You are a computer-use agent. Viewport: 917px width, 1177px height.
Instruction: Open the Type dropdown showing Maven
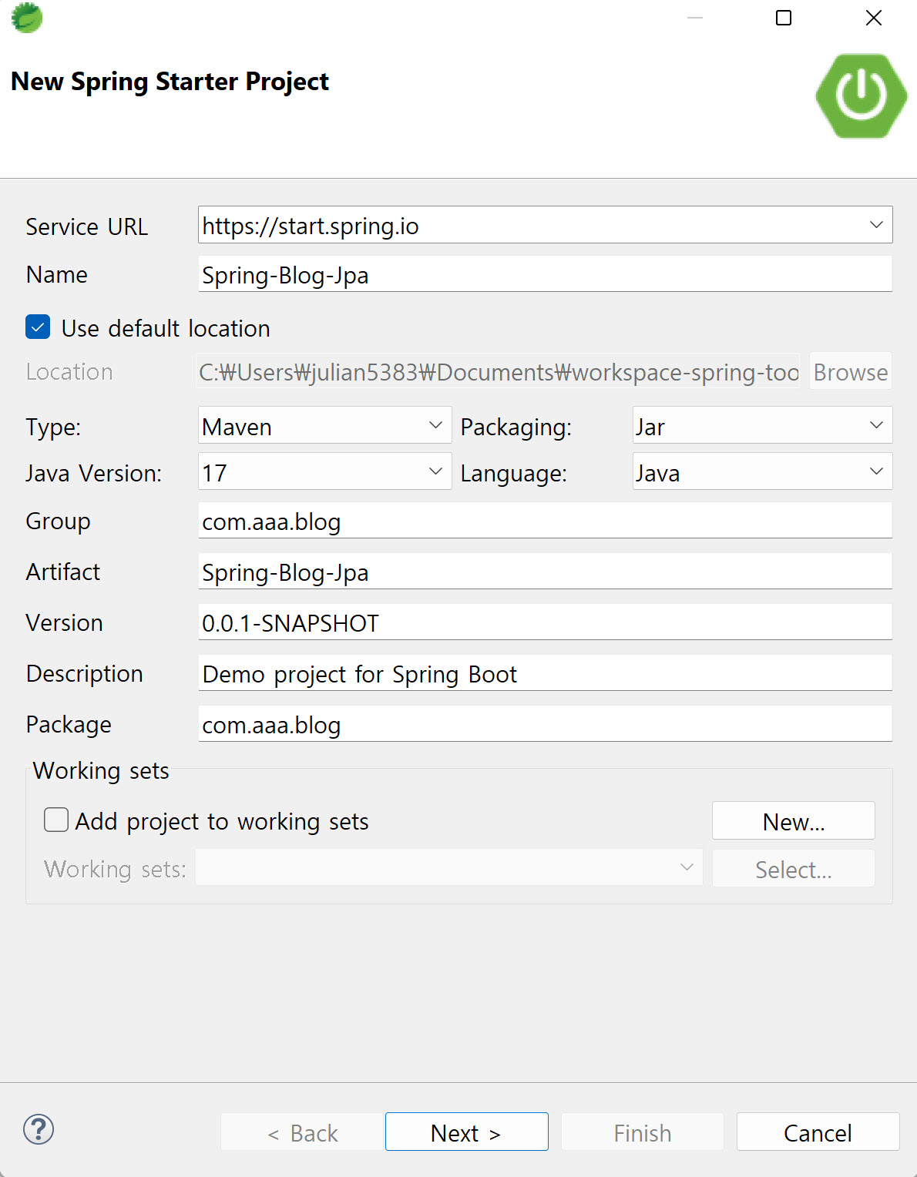coord(324,425)
